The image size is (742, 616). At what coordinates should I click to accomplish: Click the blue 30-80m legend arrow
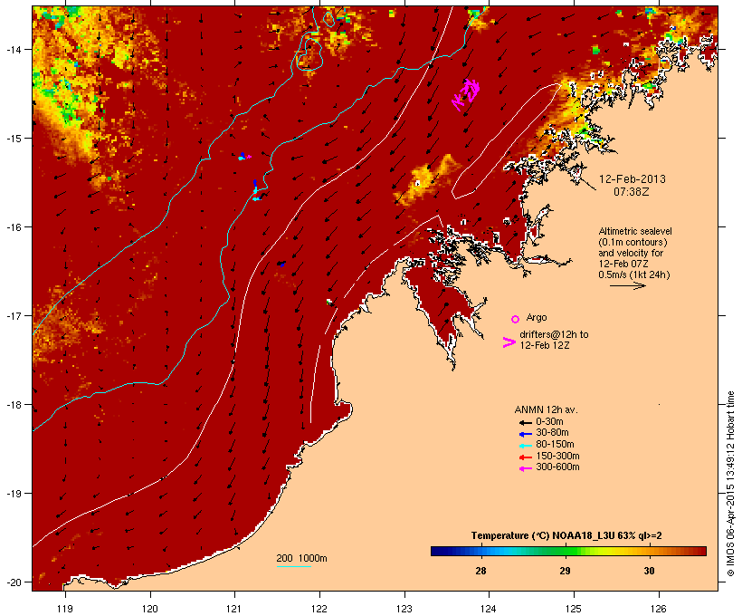525,434
